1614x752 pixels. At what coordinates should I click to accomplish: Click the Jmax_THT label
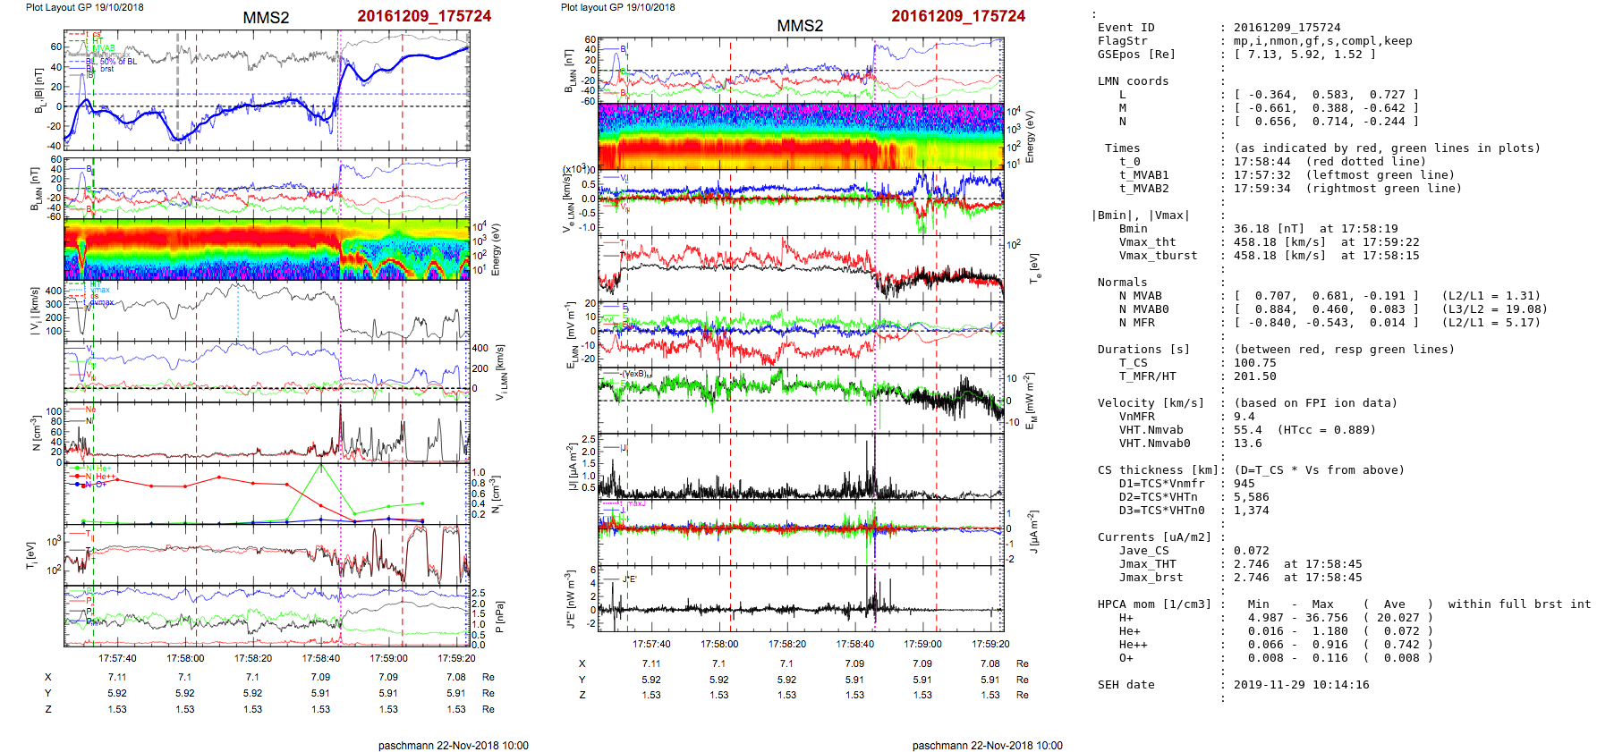1148,564
